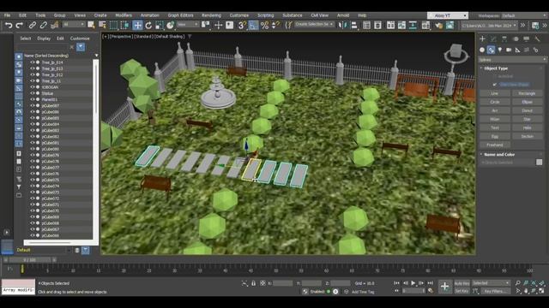
Task: Hide the Tree_lp_014 object via eye icon
Action: pos(33,62)
